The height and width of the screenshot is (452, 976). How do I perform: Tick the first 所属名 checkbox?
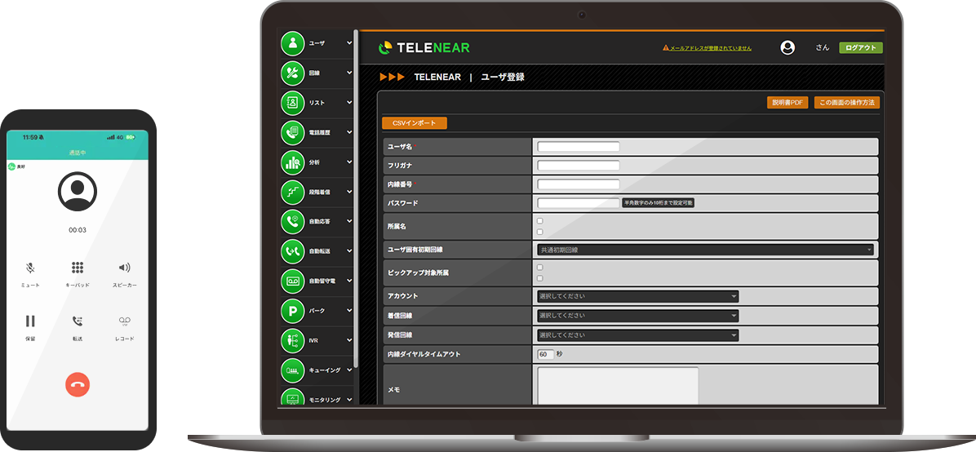(x=539, y=221)
